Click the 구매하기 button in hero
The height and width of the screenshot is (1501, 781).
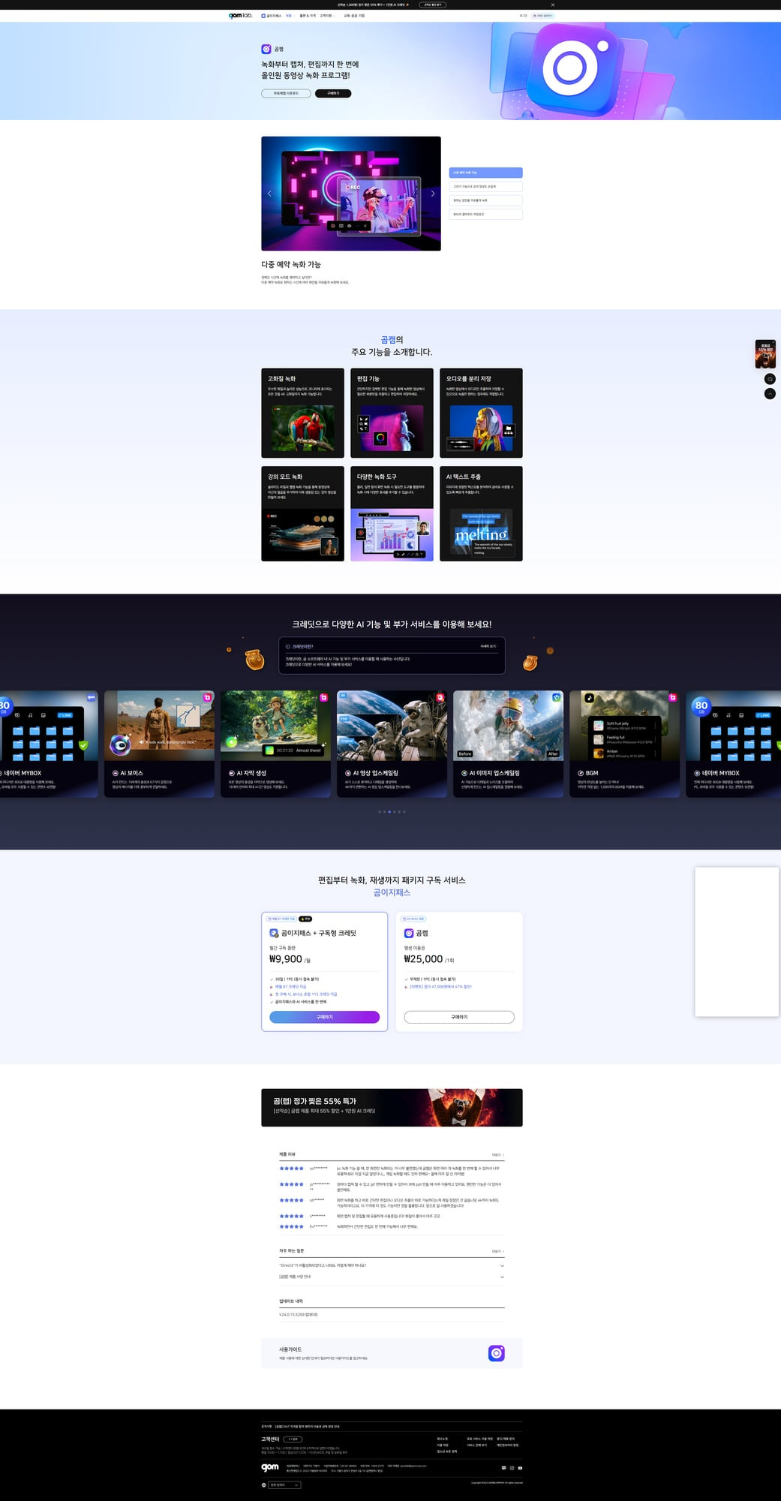coord(333,93)
